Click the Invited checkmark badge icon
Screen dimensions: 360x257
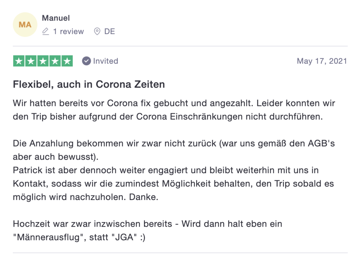pos(86,61)
